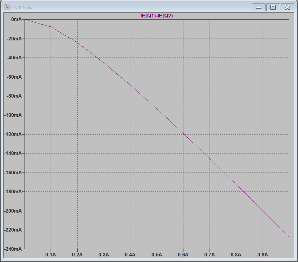Screen dimensions: 298x262
Task: Click the 0.1A horizontal axis label
Action: pos(51,255)
